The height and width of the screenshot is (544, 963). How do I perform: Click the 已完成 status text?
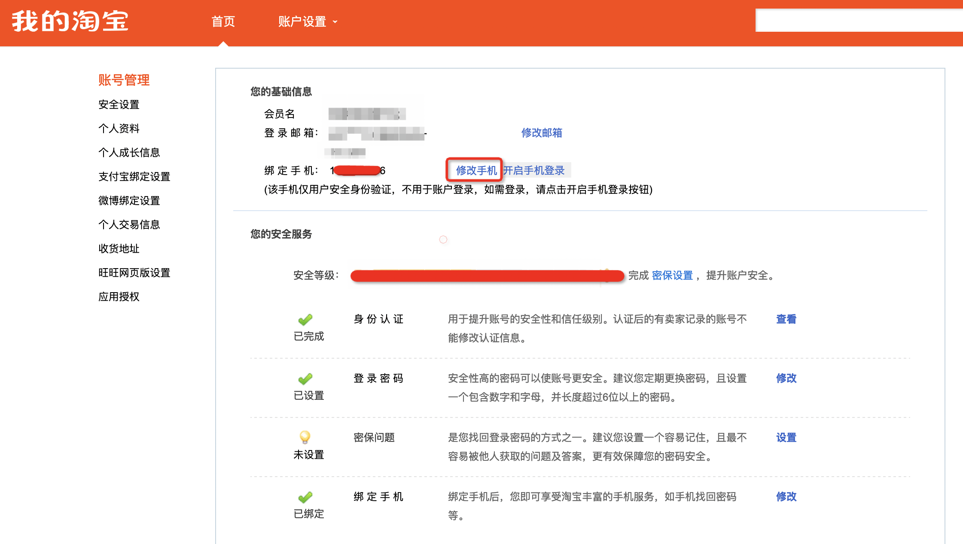click(309, 336)
